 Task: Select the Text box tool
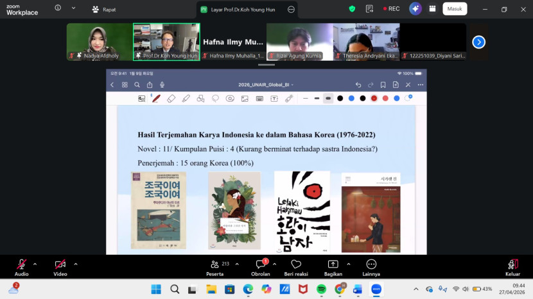tap(274, 99)
